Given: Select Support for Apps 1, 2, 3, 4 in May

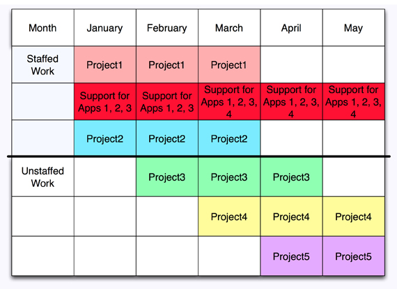Looking at the screenshot, I should tap(354, 101).
